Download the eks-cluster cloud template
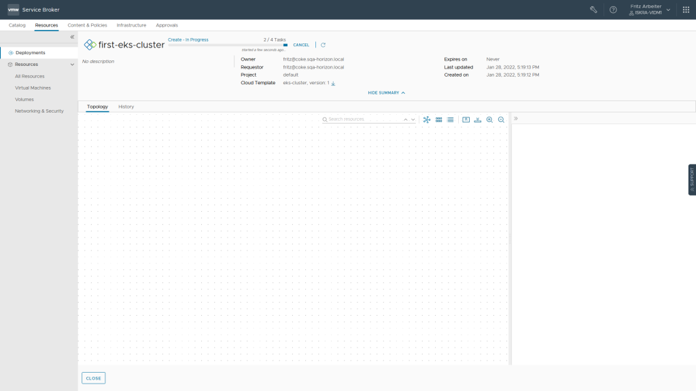Screen dimensions: 696x391 (x=333, y=83)
